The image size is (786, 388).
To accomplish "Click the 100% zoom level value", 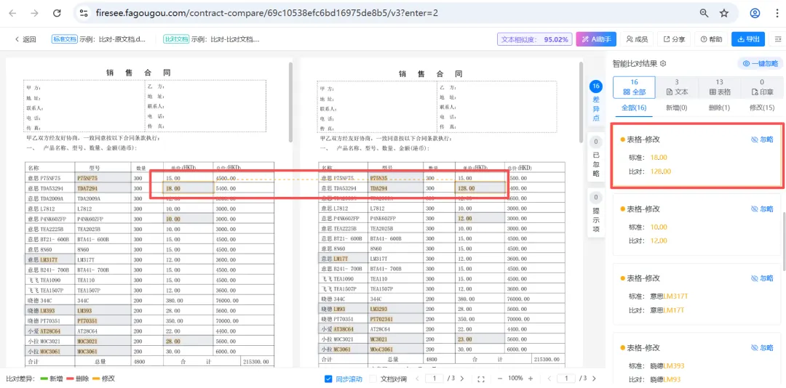I will [x=515, y=379].
